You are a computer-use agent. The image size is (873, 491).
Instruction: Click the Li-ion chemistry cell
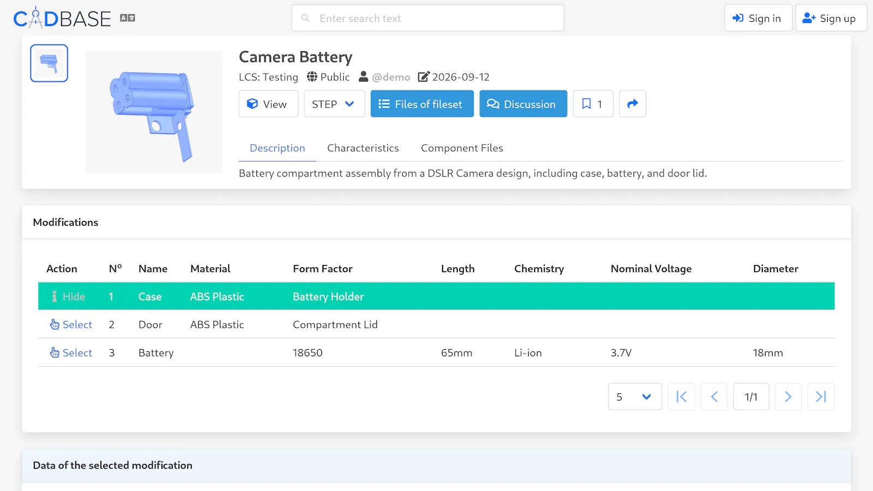tap(528, 353)
